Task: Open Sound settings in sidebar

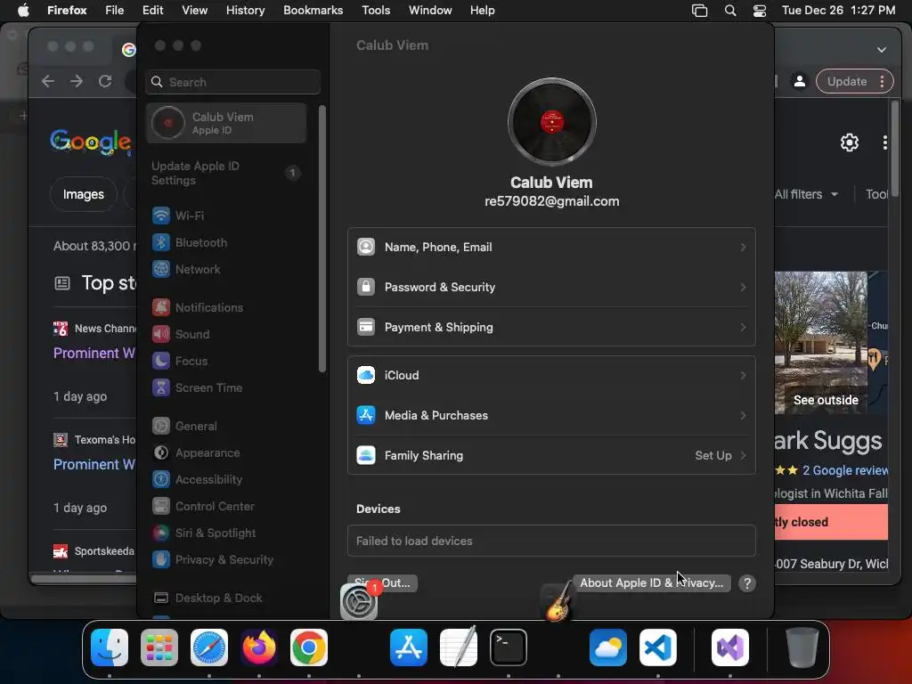Action: (180, 335)
